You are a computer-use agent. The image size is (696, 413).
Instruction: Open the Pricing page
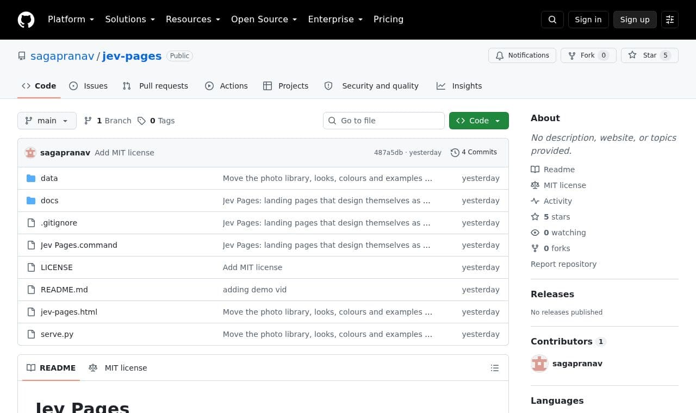(x=388, y=20)
